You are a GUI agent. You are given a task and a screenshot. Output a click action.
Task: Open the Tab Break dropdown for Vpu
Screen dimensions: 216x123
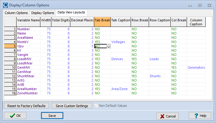tap(108, 46)
